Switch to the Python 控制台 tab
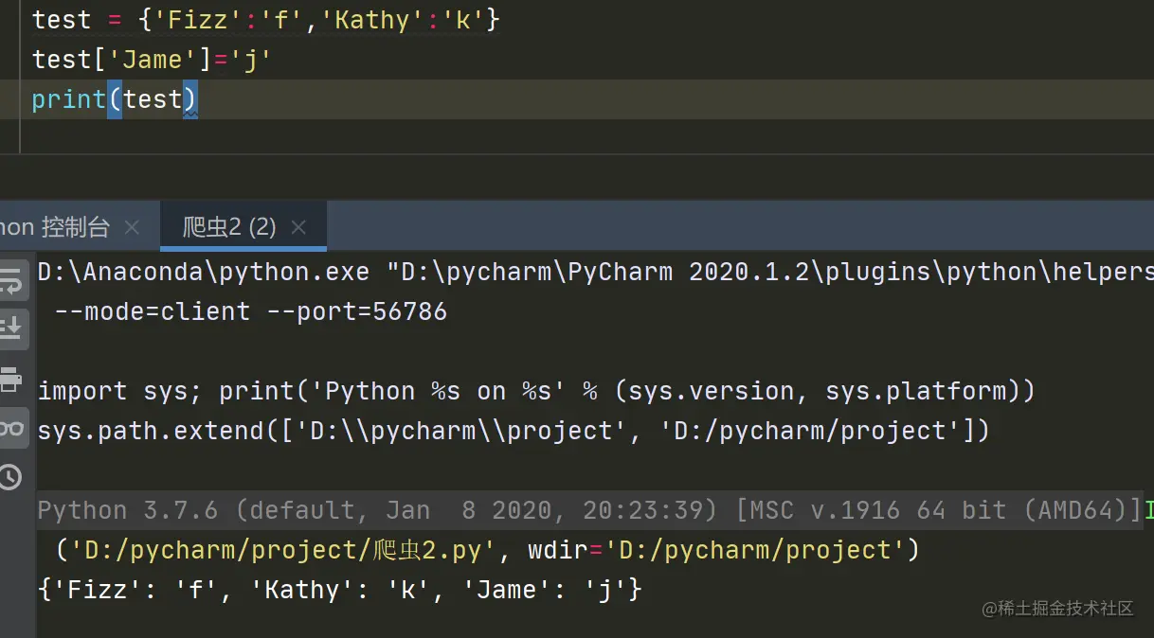 coord(55,227)
